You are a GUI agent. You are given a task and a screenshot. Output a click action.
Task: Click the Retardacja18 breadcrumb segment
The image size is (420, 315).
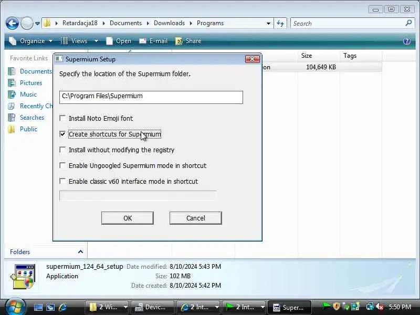pos(80,23)
